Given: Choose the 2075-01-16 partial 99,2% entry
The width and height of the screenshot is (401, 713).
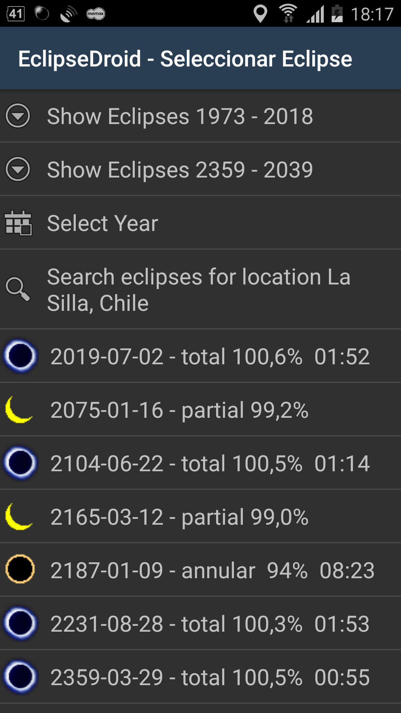Looking at the screenshot, I should coord(200,409).
